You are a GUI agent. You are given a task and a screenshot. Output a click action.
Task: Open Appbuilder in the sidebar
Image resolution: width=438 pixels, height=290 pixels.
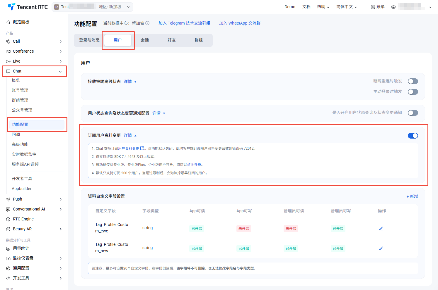[22, 189]
